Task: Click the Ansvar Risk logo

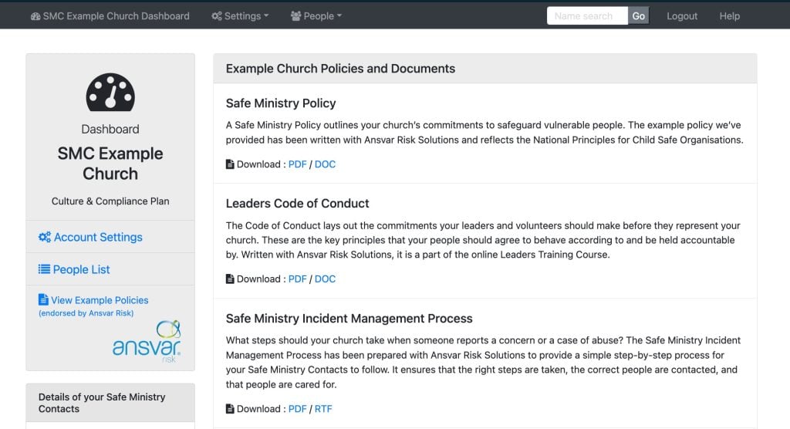Action: pyautogui.click(x=147, y=341)
